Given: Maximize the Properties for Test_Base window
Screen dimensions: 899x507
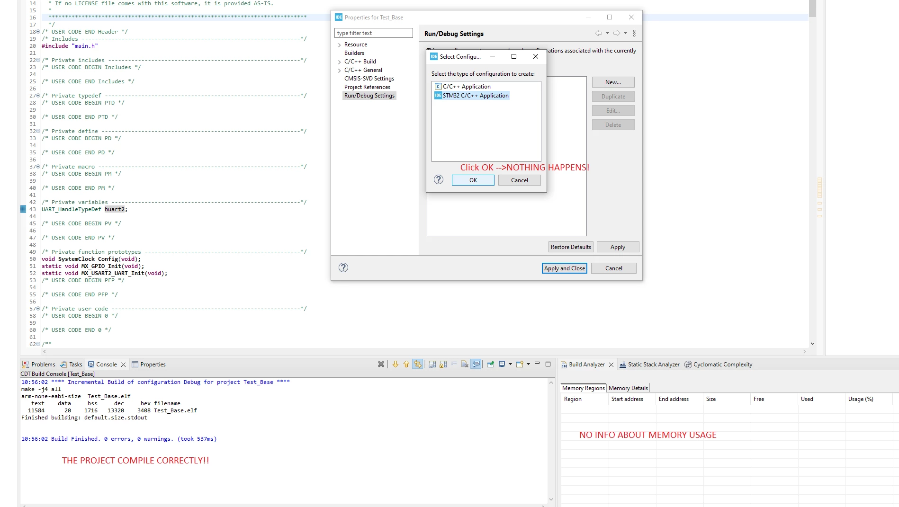Looking at the screenshot, I should (610, 17).
